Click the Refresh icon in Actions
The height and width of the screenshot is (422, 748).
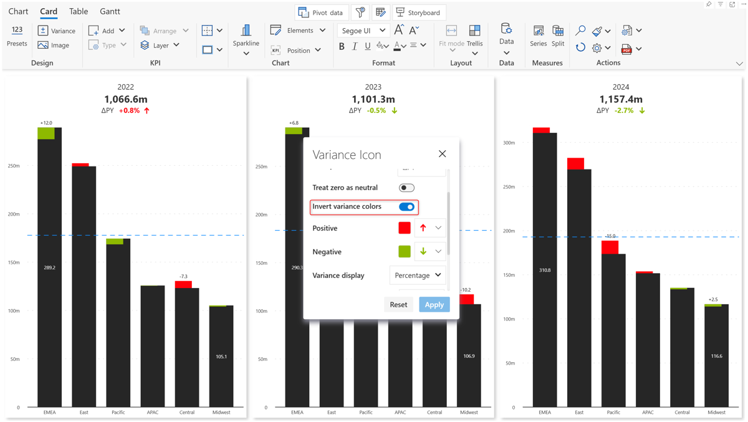[x=580, y=48]
